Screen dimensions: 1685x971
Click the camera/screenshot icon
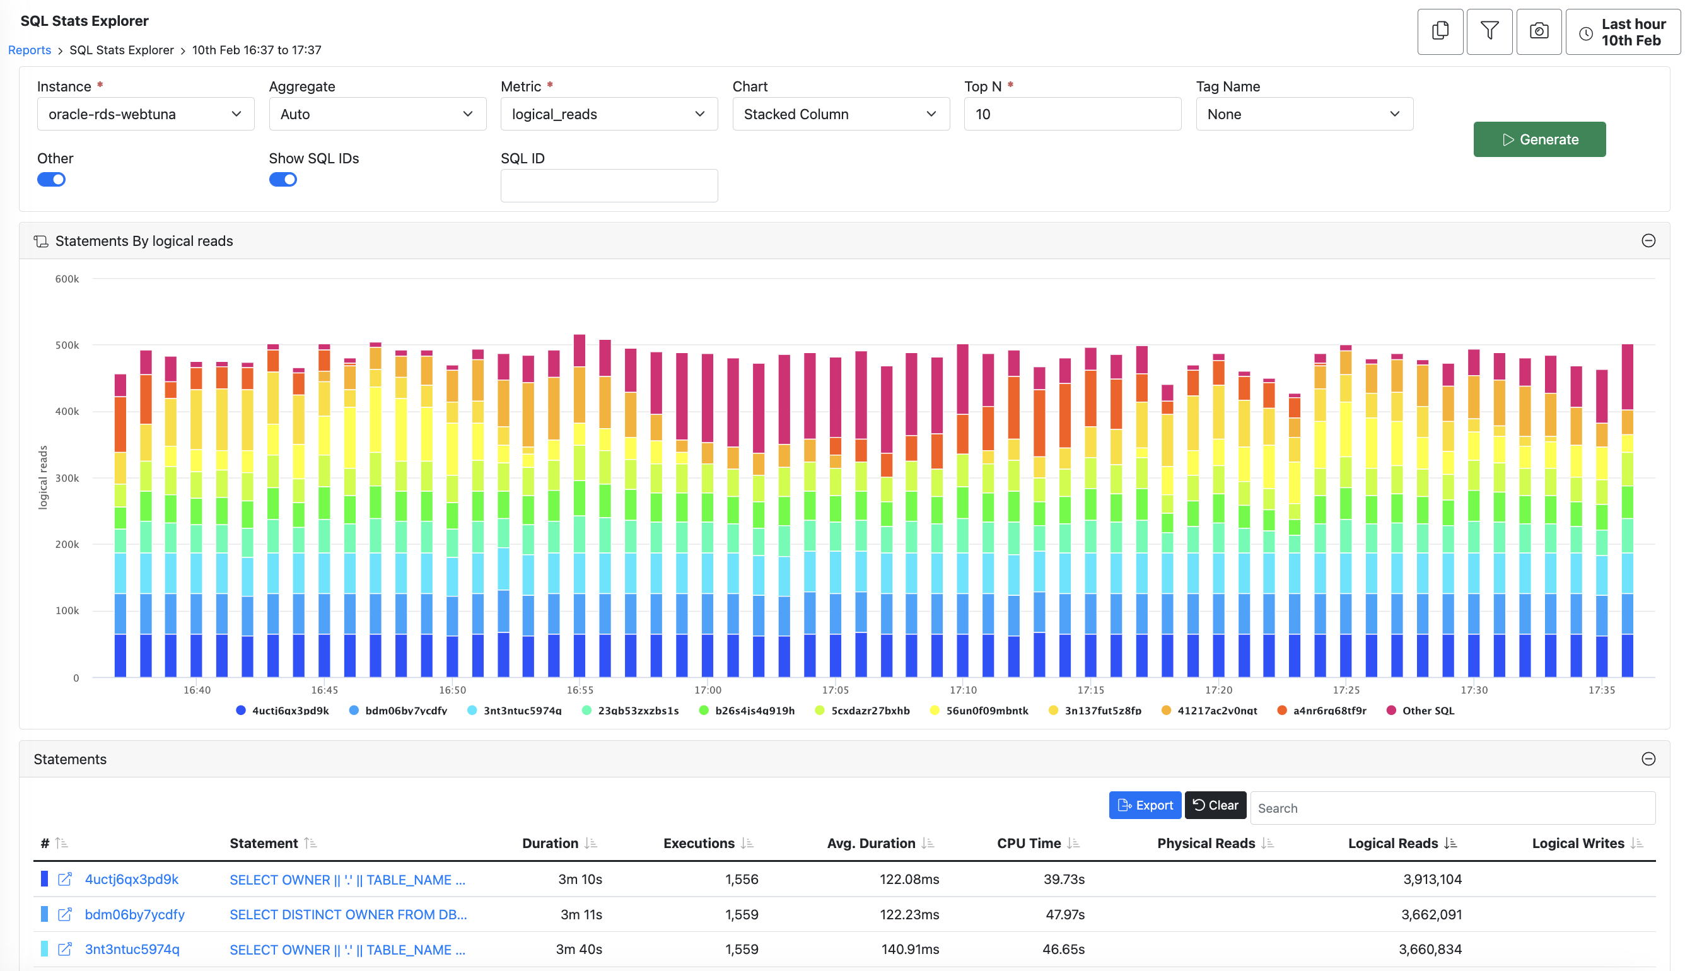tap(1539, 32)
